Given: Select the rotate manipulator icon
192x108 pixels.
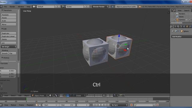Looking at the screenshot, I should click(x=71, y=95).
